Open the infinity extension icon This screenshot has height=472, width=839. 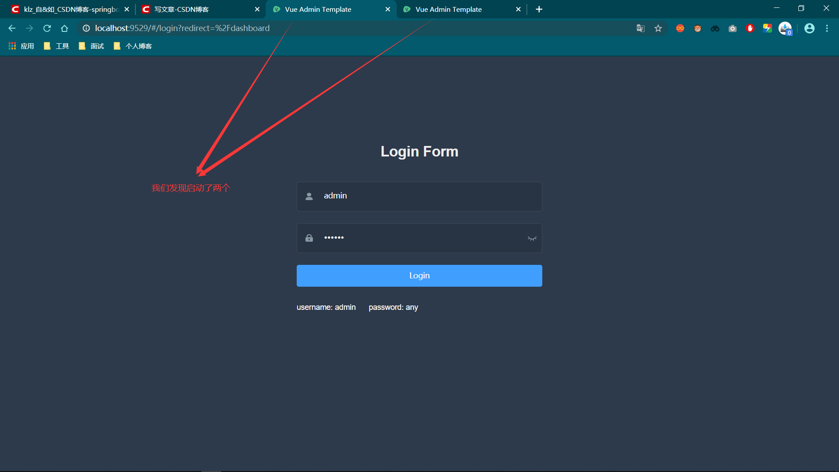pos(680,28)
